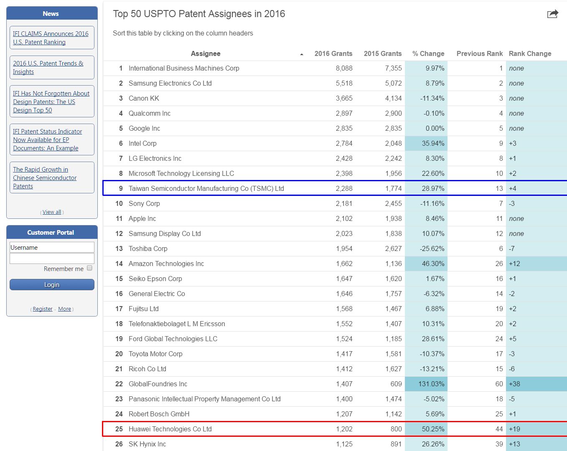567x451 pixels.
Task: Sort table by Rank Change header
Action: pyautogui.click(x=530, y=53)
